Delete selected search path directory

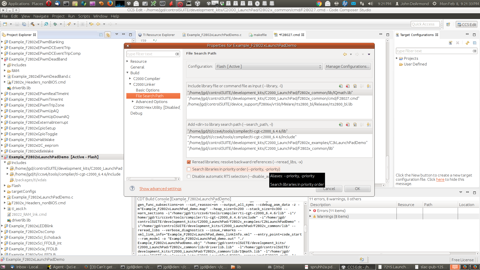(347, 124)
